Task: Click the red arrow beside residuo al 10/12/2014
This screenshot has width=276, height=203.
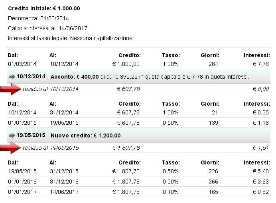Action: pos(10,89)
